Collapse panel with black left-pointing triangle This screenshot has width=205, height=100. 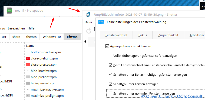[x=85, y=42]
